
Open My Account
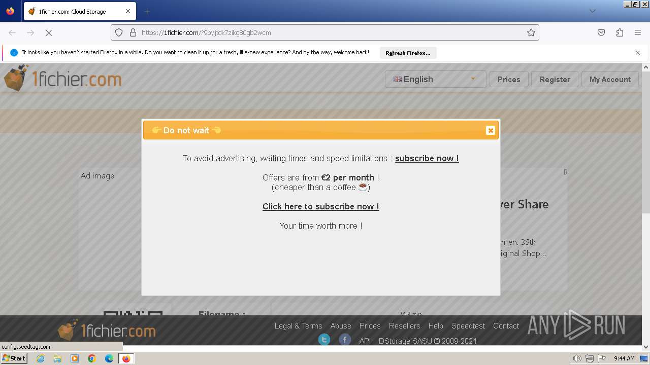pos(610,79)
